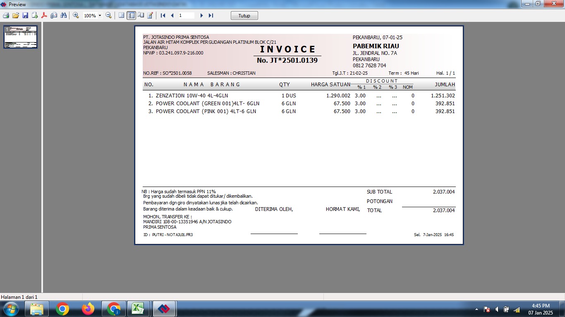
Task: Save the report using the floppy icon
Action: tap(25, 15)
